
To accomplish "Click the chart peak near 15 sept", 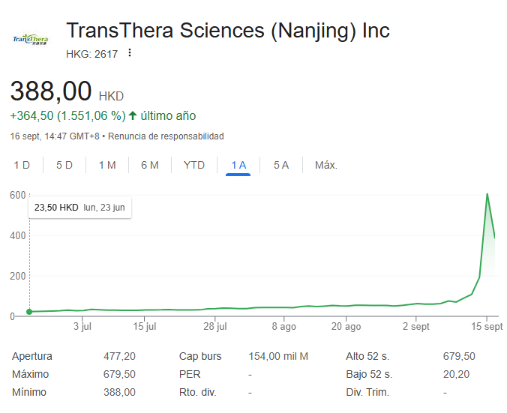I will click(x=487, y=194).
